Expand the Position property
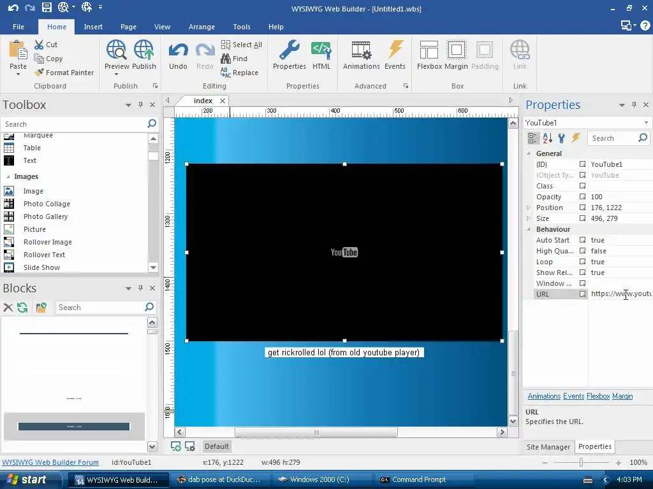This screenshot has width=653, height=489. click(x=529, y=208)
